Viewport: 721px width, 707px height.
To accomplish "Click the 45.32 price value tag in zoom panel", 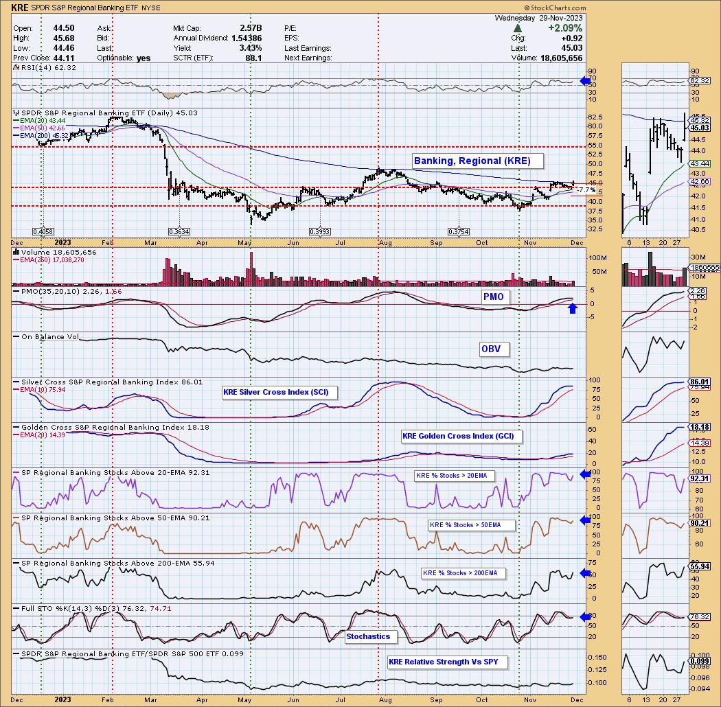I will (700, 120).
